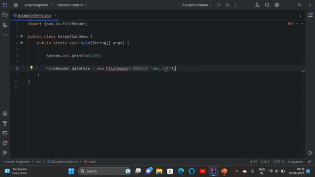The image size is (315, 177).
Task: Expand the smartengineer project dropdown
Action: tap(38, 5)
